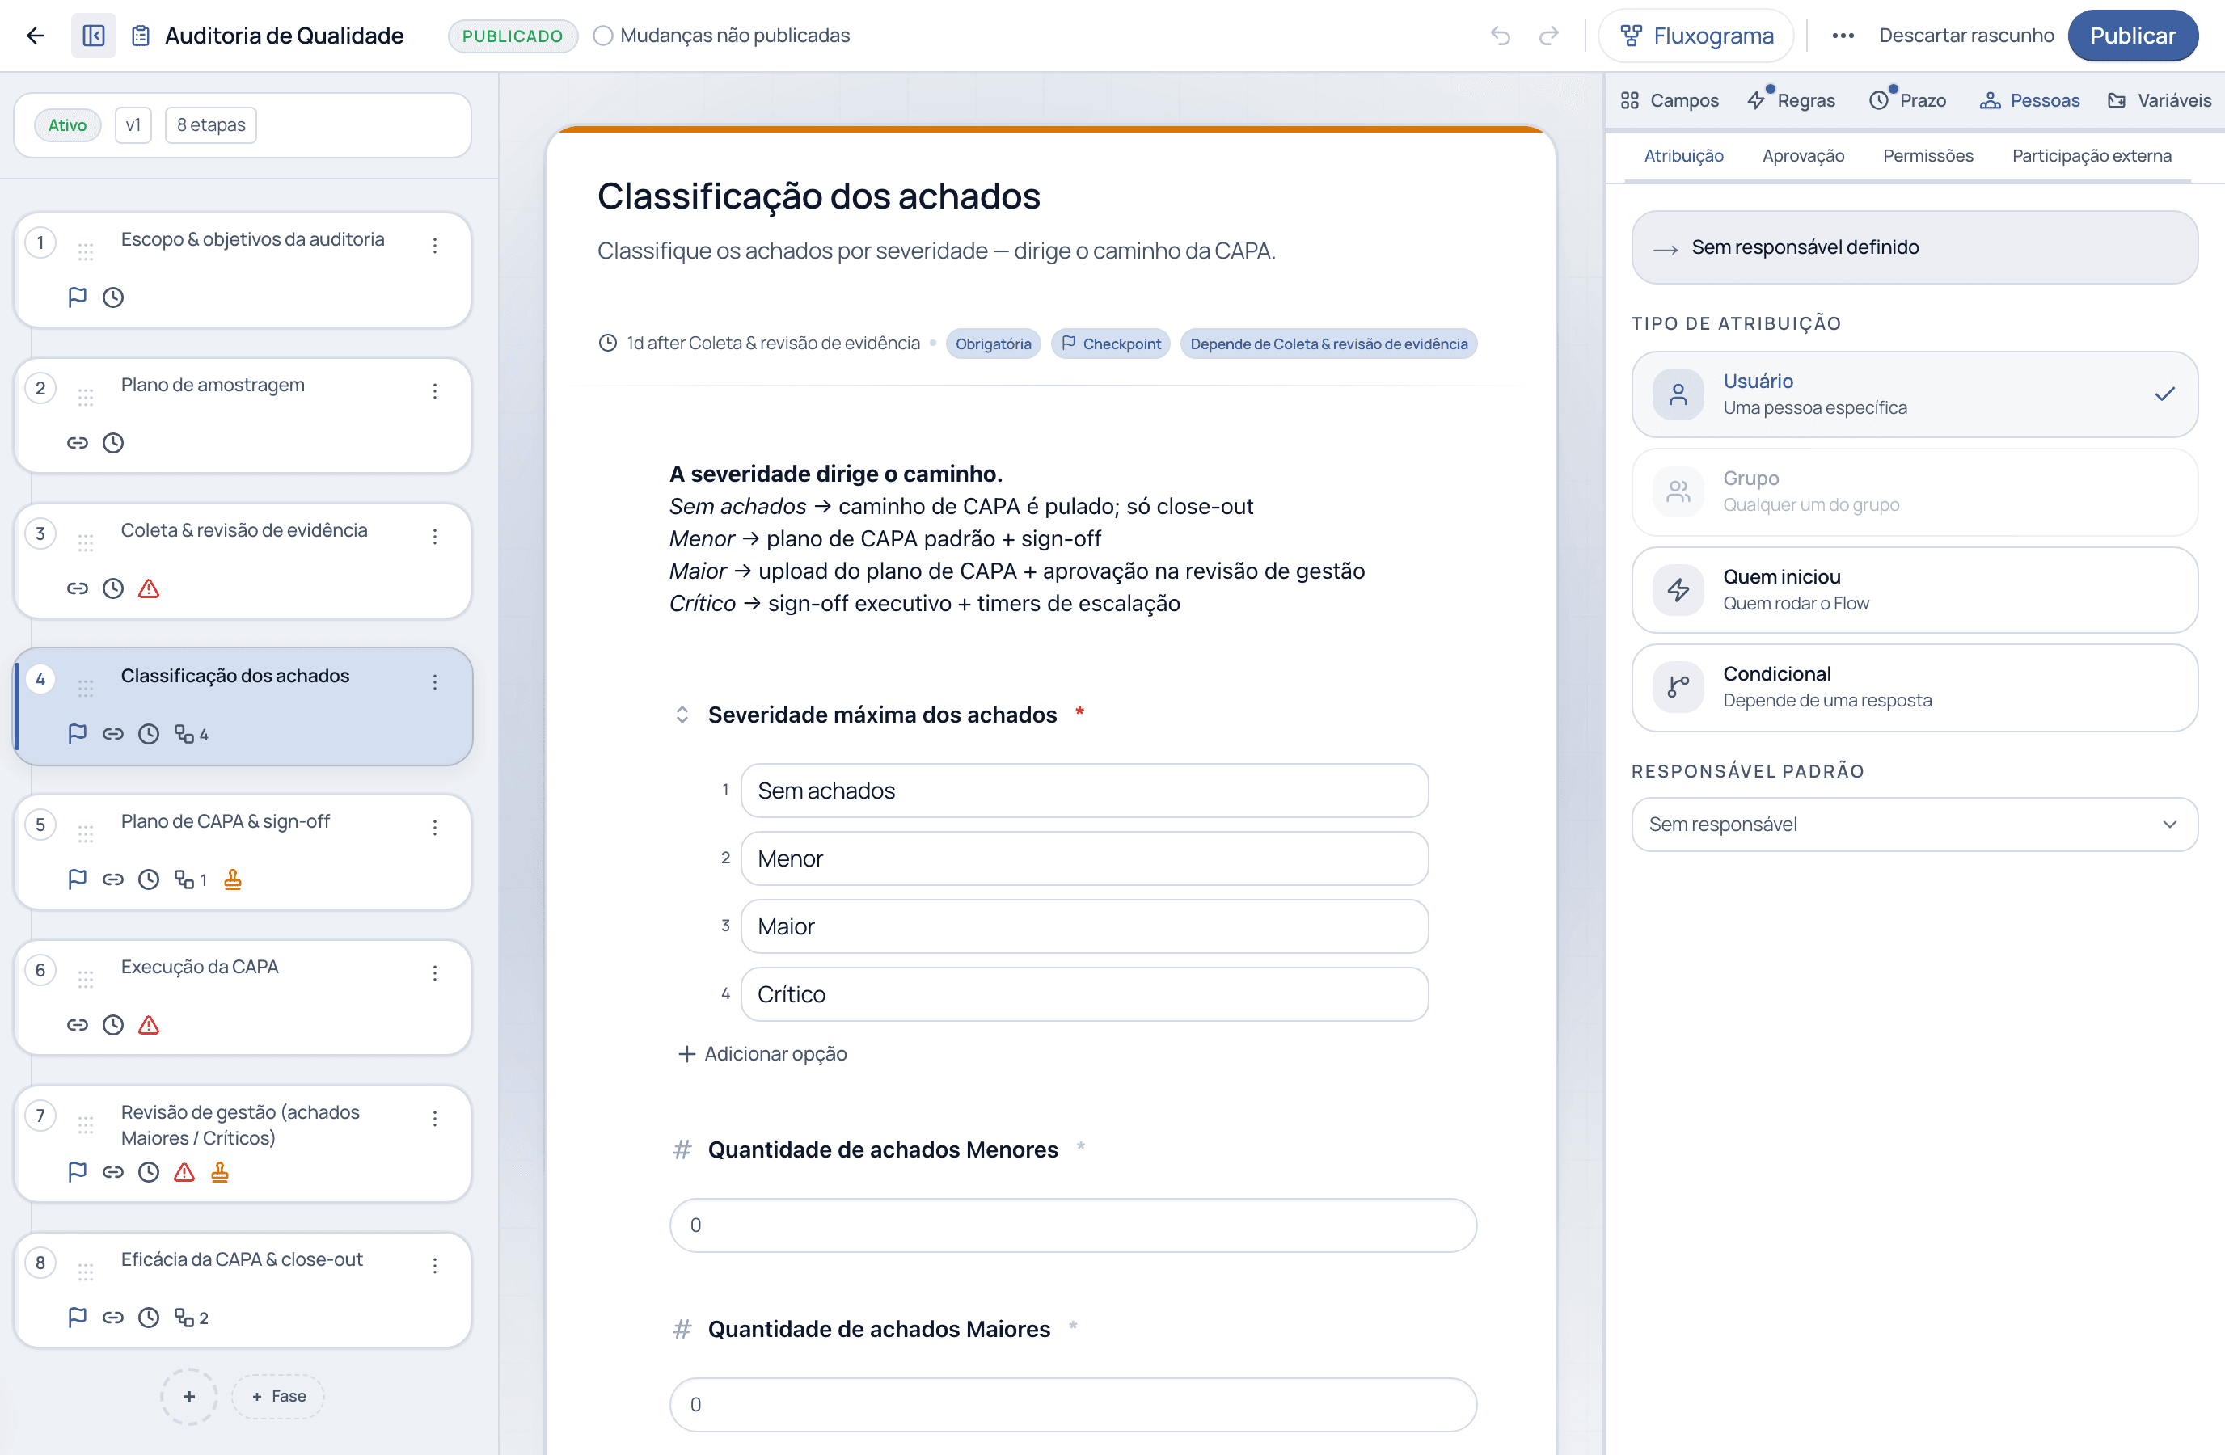Screen dimensions: 2225x1455
Task: Click Quantidade de achados Maiores number field
Action: coord(1073,1405)
